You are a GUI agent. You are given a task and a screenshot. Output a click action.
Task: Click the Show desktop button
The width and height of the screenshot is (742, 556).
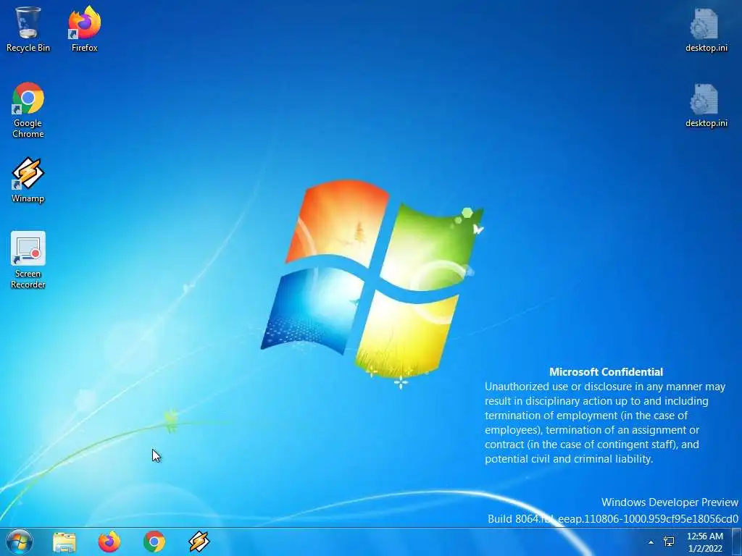point(737,542)
